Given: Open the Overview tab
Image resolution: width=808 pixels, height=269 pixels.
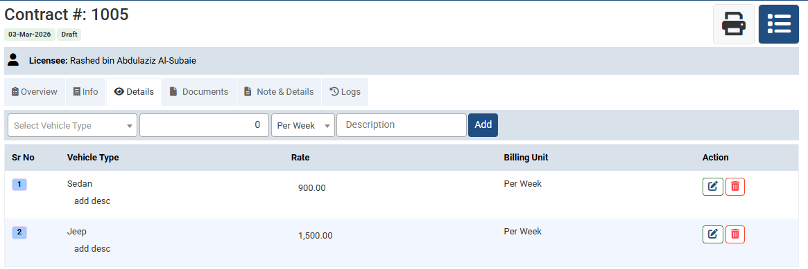Looking at the screenshot, I should tap(35, 92).
